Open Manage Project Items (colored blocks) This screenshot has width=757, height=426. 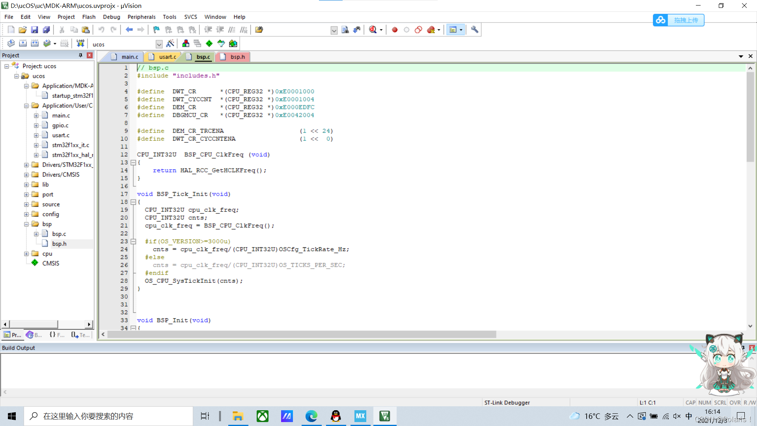[x=186, y=43]
